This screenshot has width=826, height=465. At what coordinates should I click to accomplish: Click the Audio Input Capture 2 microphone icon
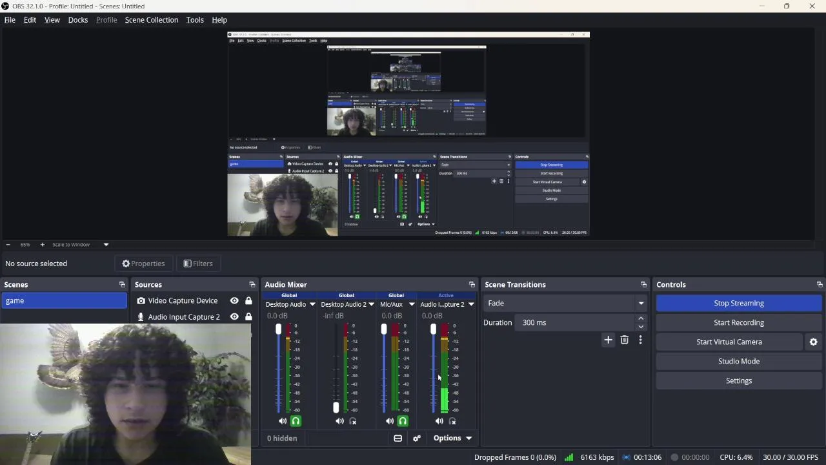tap(141, 317)
